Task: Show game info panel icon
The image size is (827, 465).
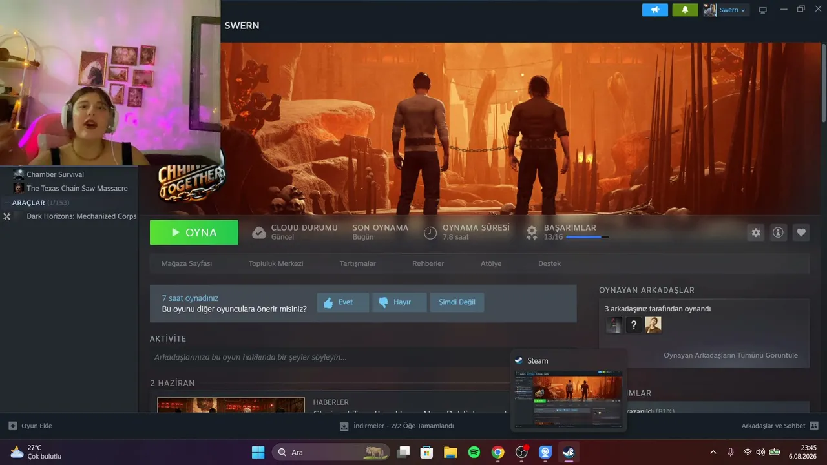Action: 778,232
